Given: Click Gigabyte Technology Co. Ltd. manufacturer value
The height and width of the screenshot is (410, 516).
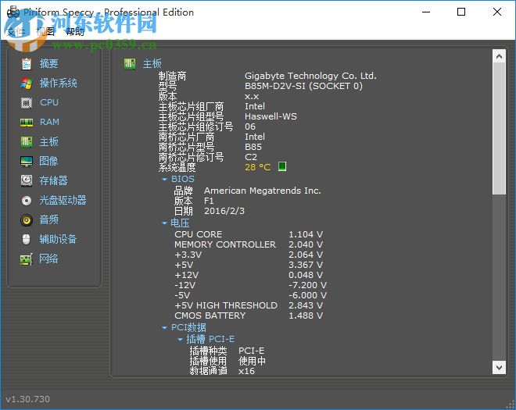Looking at the screenshot, I should point(310,76).
